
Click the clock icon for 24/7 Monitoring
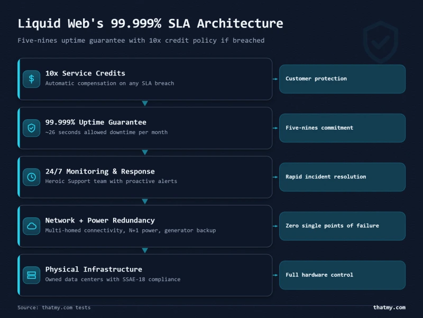[32, 177]
